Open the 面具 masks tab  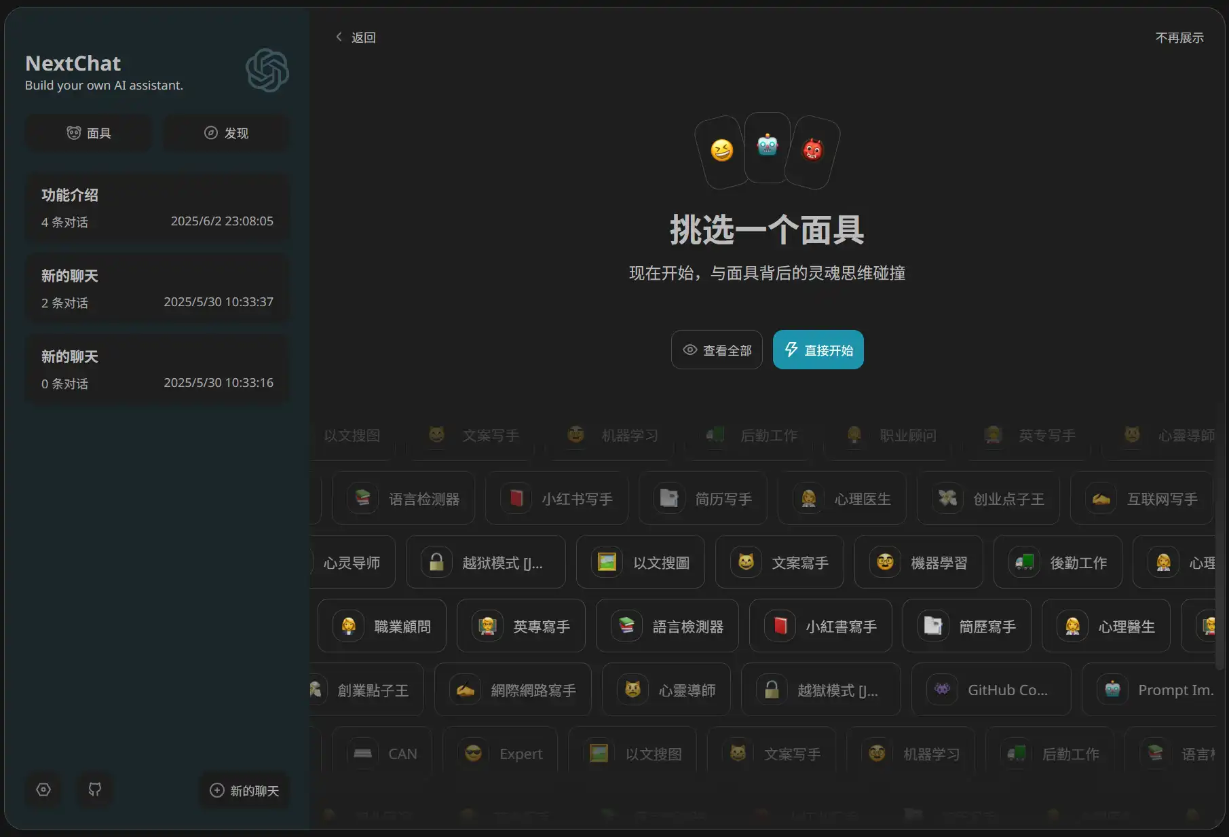tap(89, 133)
